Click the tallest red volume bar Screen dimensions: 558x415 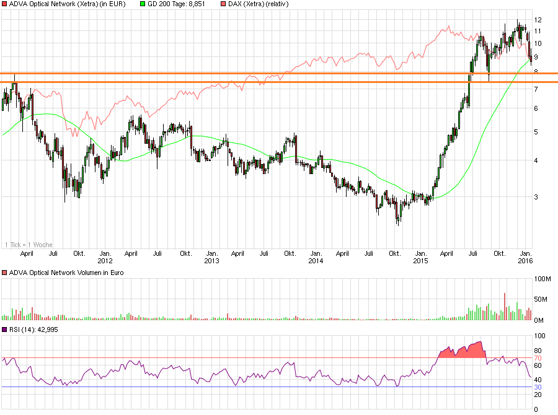click(505, 307)
